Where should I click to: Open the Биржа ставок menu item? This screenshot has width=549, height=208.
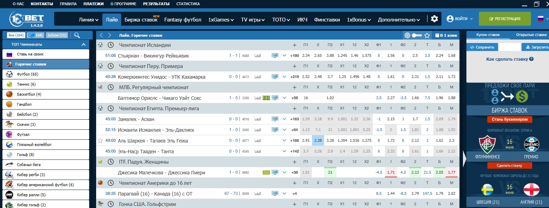tap(141, 20)
